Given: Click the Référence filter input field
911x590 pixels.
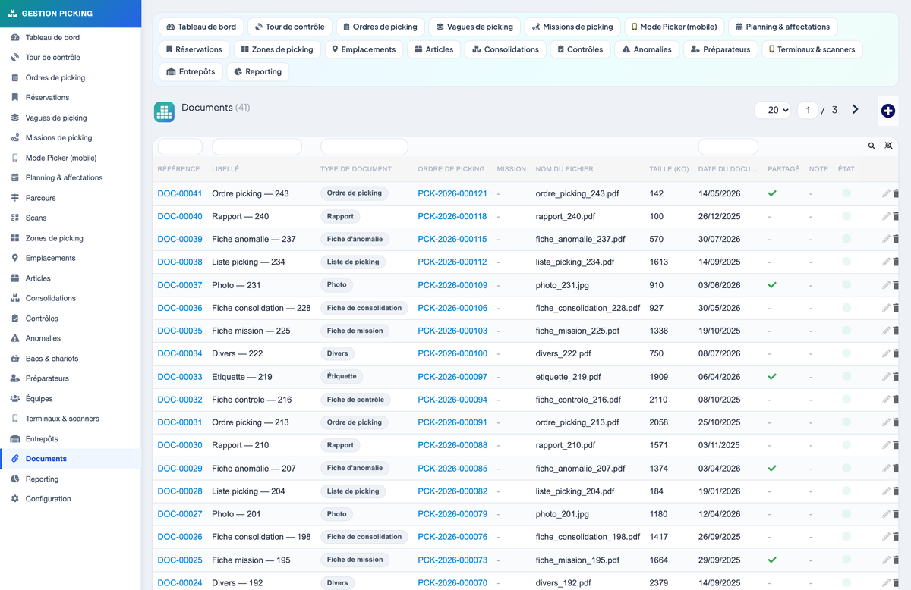Looking at the screenshot, I should click(x=180, y=146).
